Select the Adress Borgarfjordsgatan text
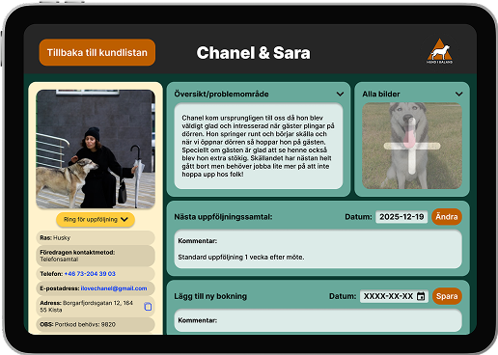 [86, 307]
